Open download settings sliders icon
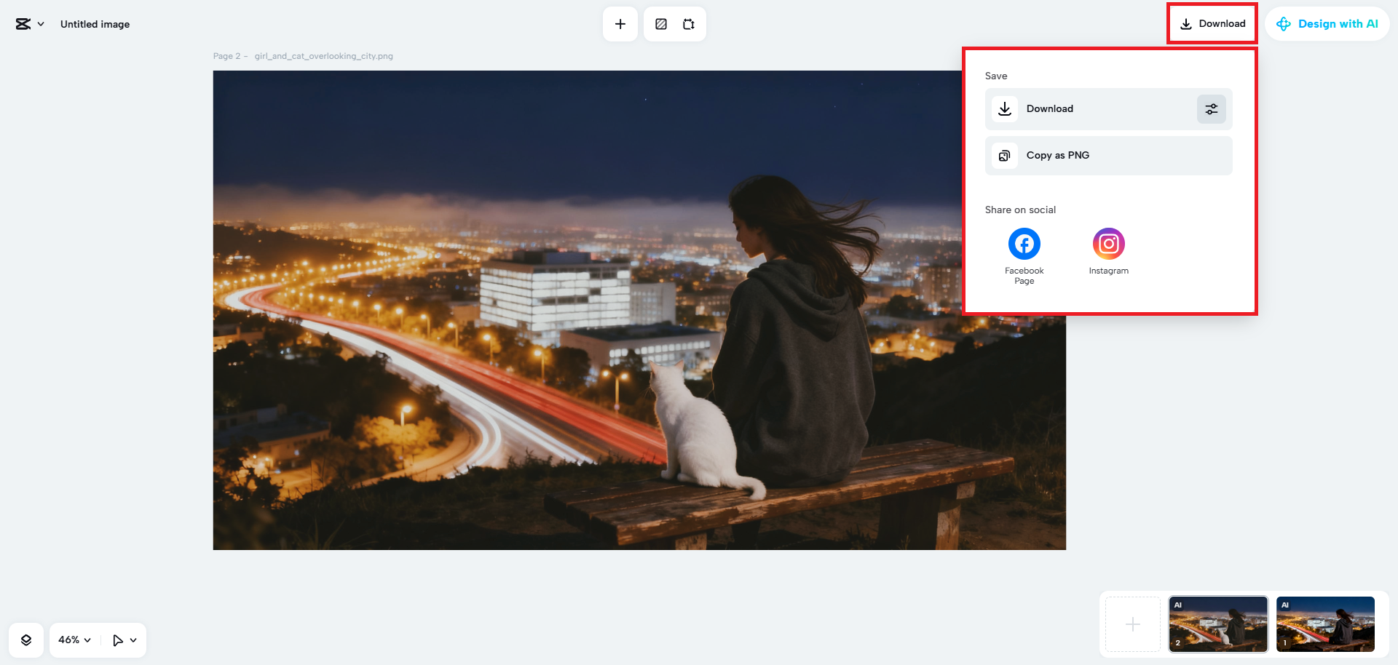The image size is (1398, 665). click(1211, 109)
